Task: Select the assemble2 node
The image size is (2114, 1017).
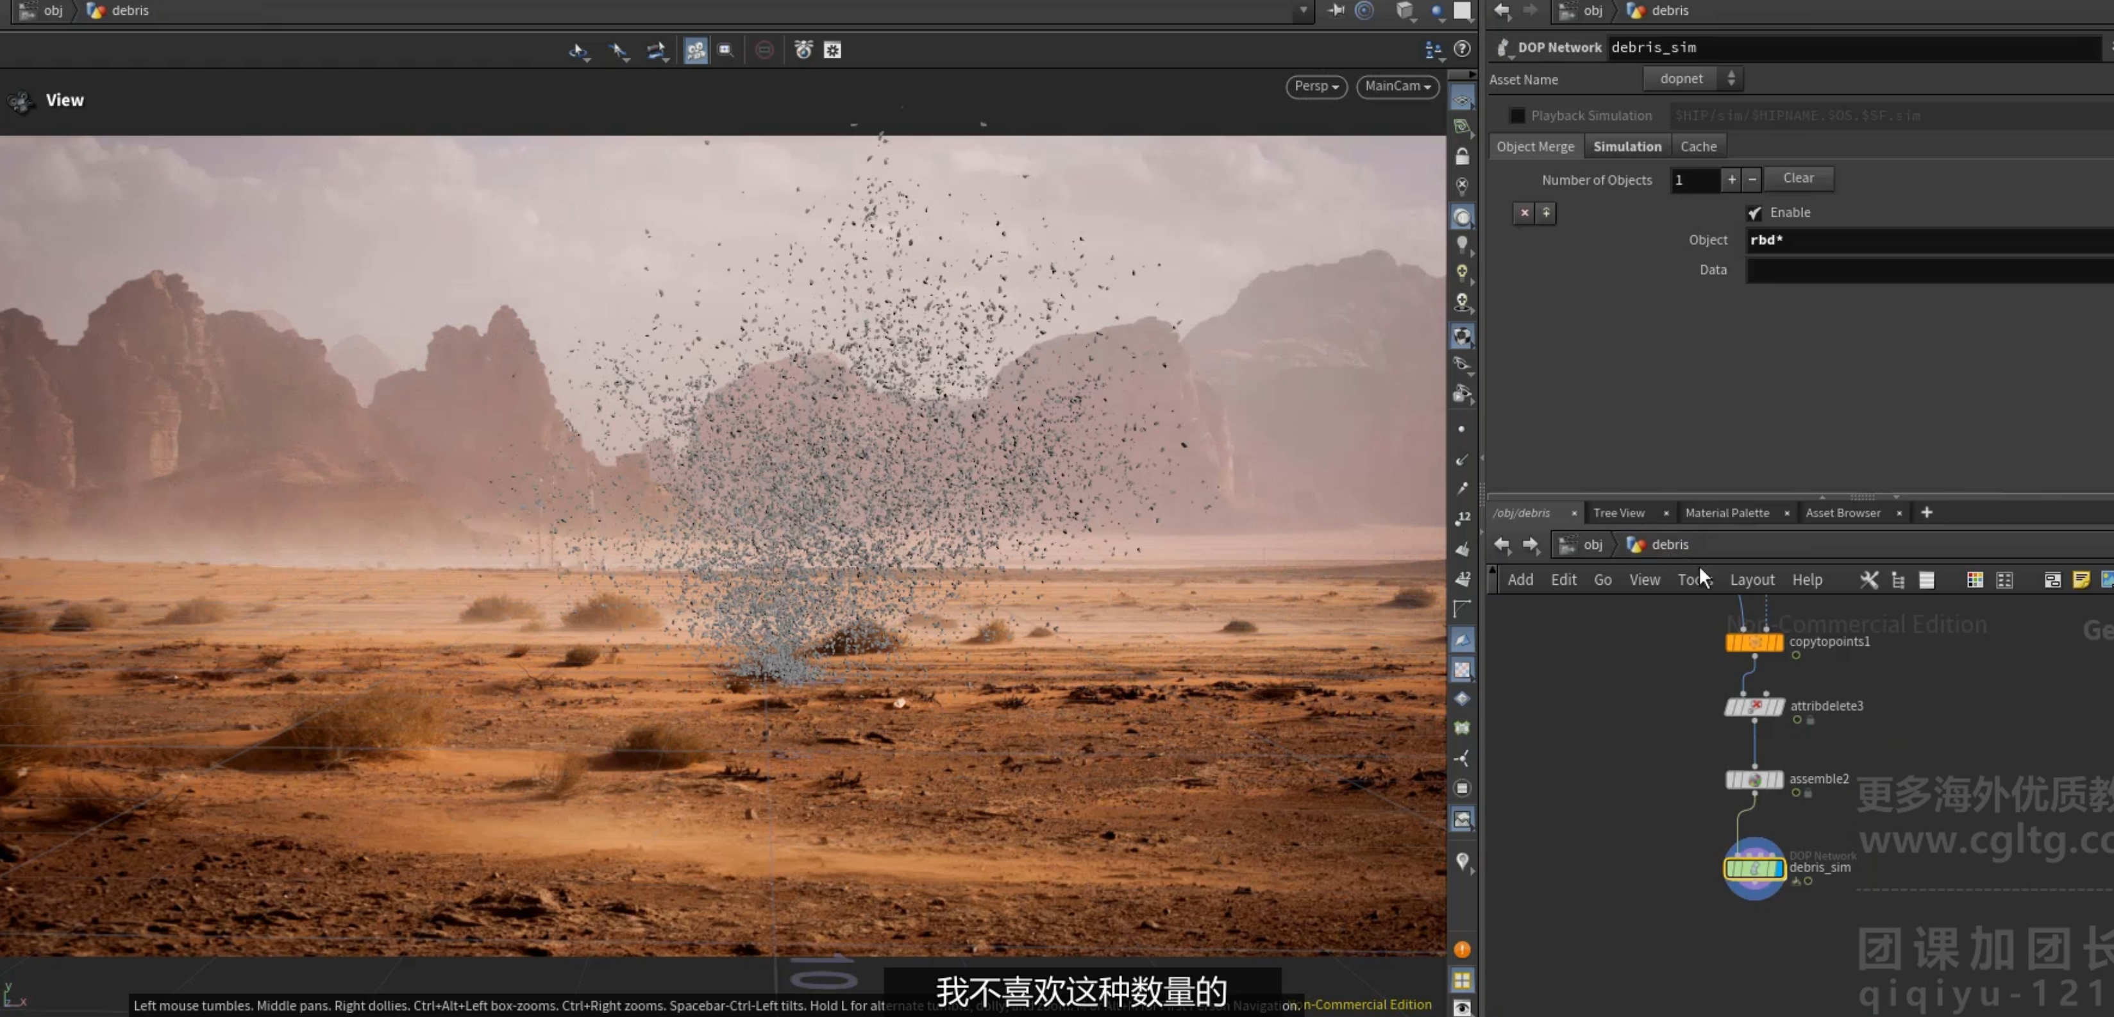Action: click(1754, 779)
